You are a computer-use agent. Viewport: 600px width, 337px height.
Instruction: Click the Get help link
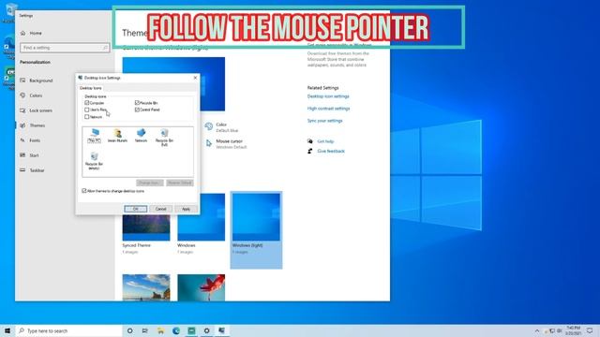(325, 141)
